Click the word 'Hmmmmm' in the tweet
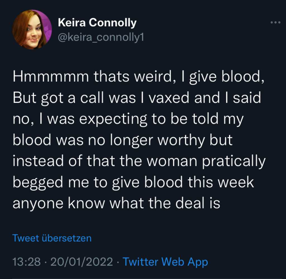Screen dimensions: 286x279 click(51, 77)
